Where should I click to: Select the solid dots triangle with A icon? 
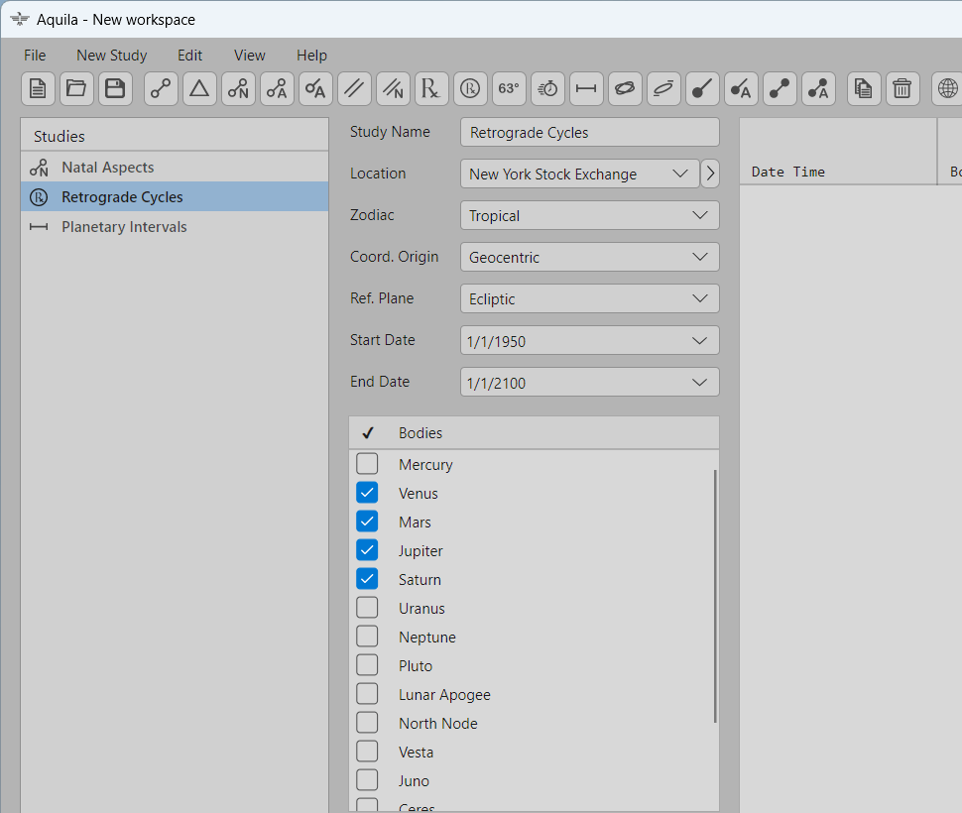[818, 89]
